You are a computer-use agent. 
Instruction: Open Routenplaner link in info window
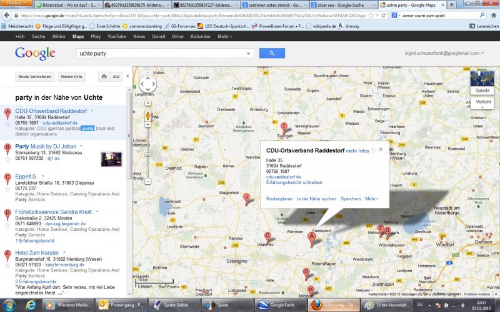click(x=279, y=198)
